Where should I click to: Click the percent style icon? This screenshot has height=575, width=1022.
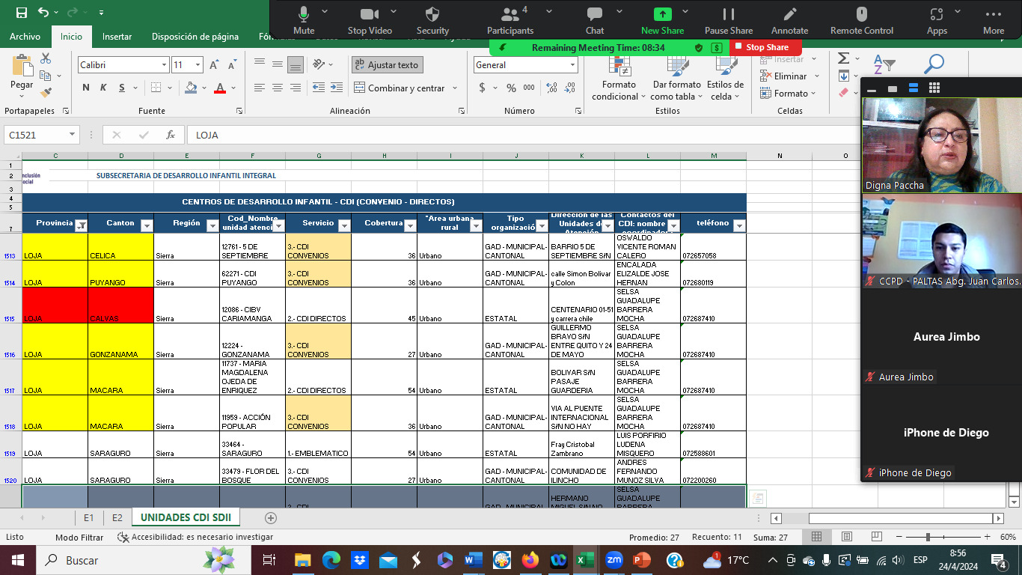[x=511, y=88]
